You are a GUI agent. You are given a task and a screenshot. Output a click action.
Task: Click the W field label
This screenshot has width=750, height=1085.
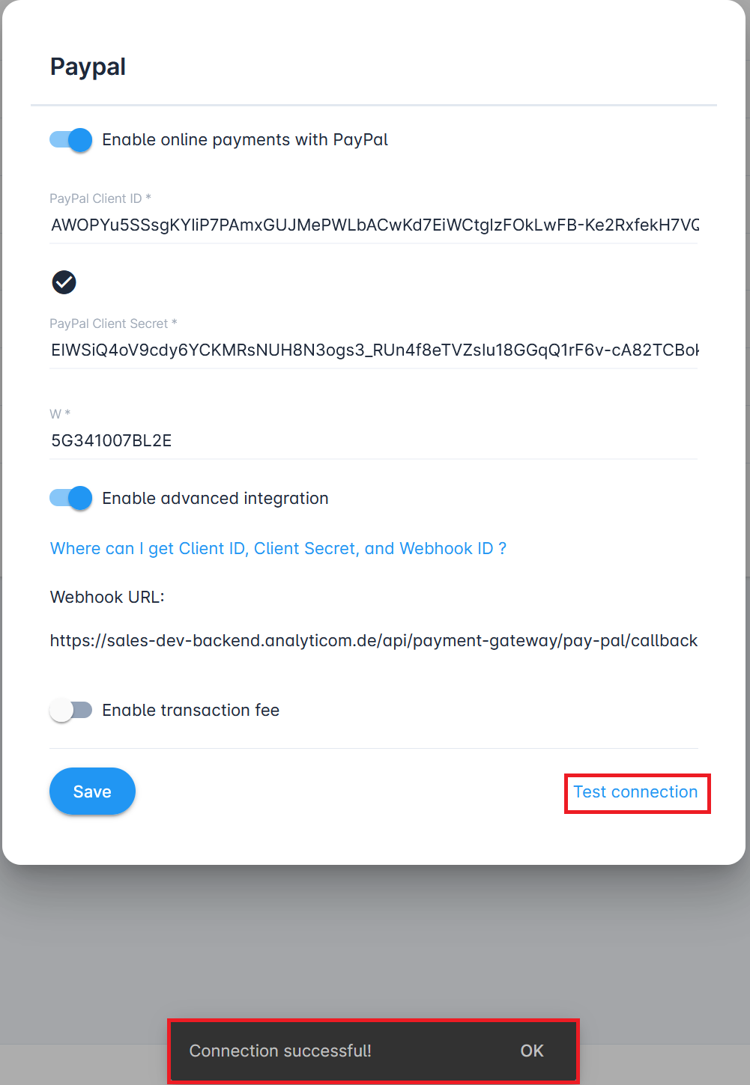click(x=59, y=413)
